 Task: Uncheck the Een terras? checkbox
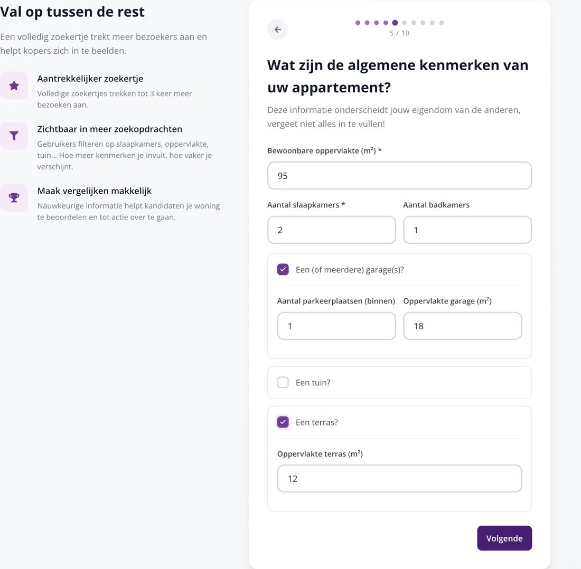[283, 422]
